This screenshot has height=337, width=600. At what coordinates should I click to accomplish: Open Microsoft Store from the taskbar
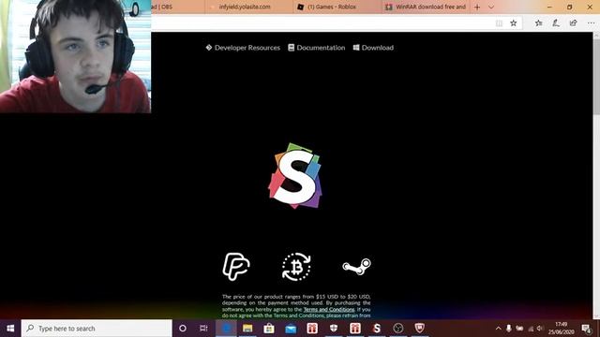269,329
